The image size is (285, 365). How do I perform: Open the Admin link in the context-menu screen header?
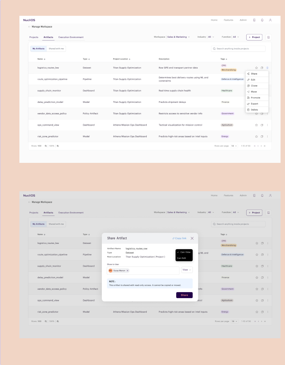[243, 20]
